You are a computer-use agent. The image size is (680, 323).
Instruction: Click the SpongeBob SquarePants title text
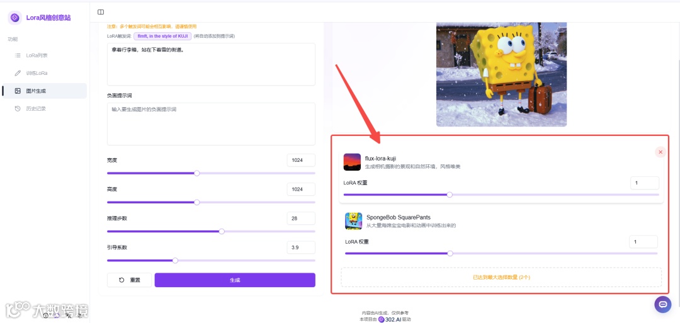399,217
